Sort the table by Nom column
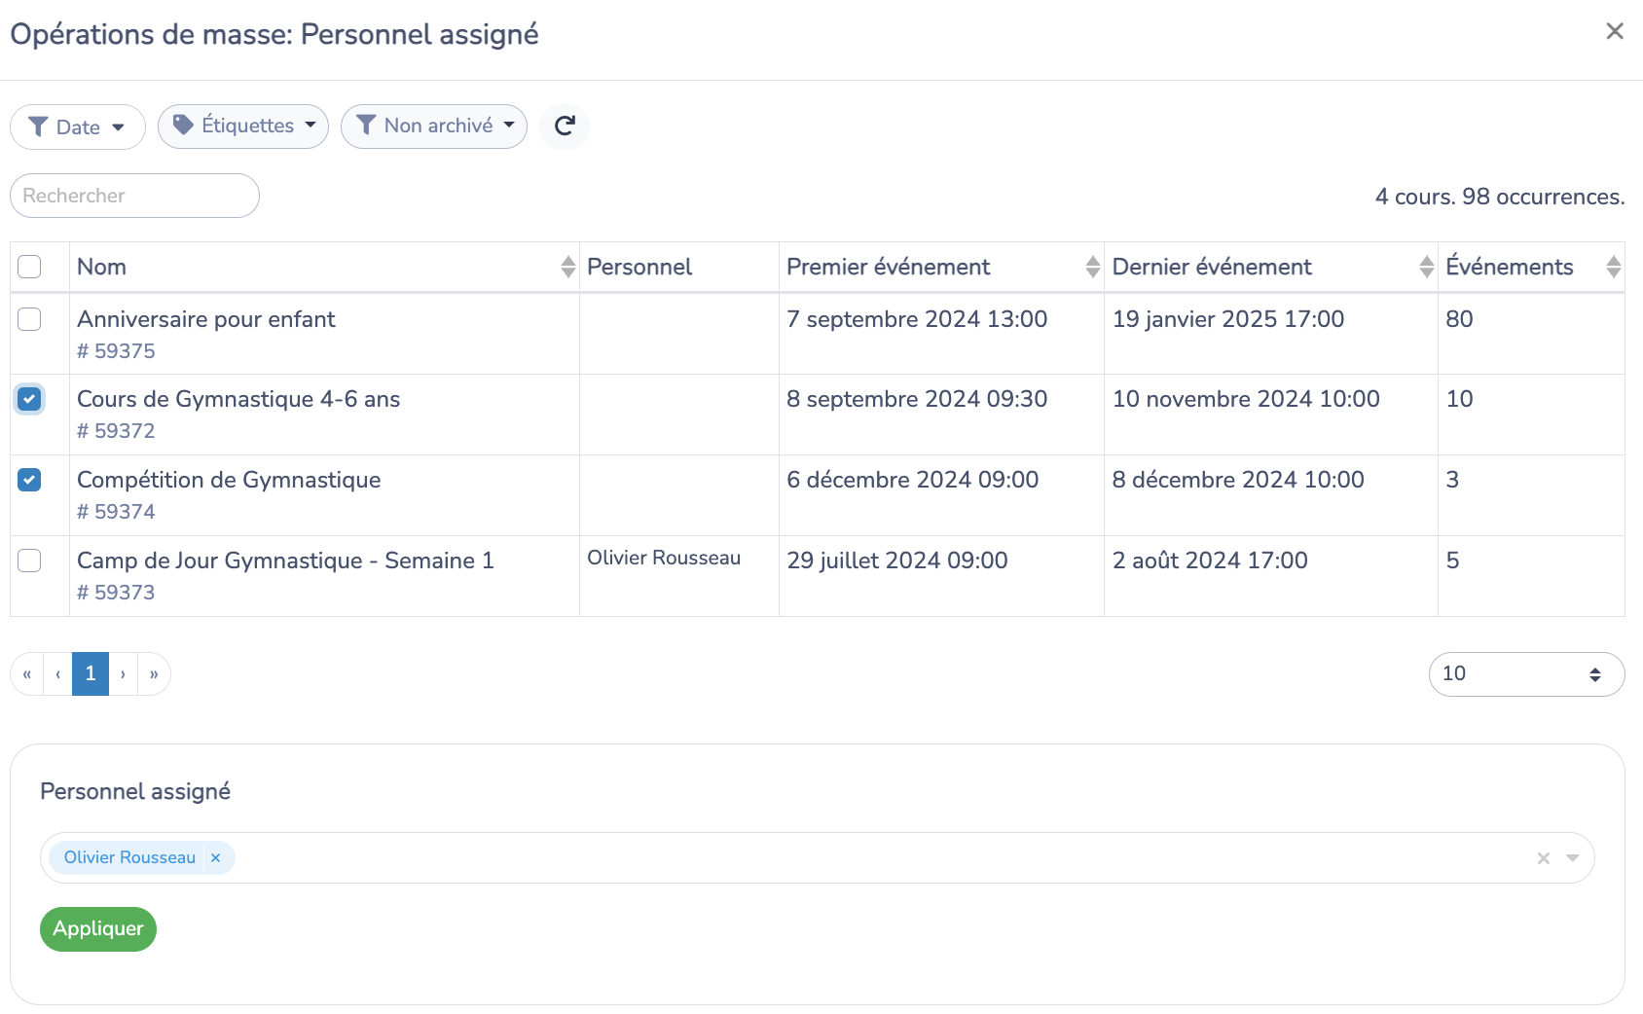Screen dimensions: 1643x1014 568,267
